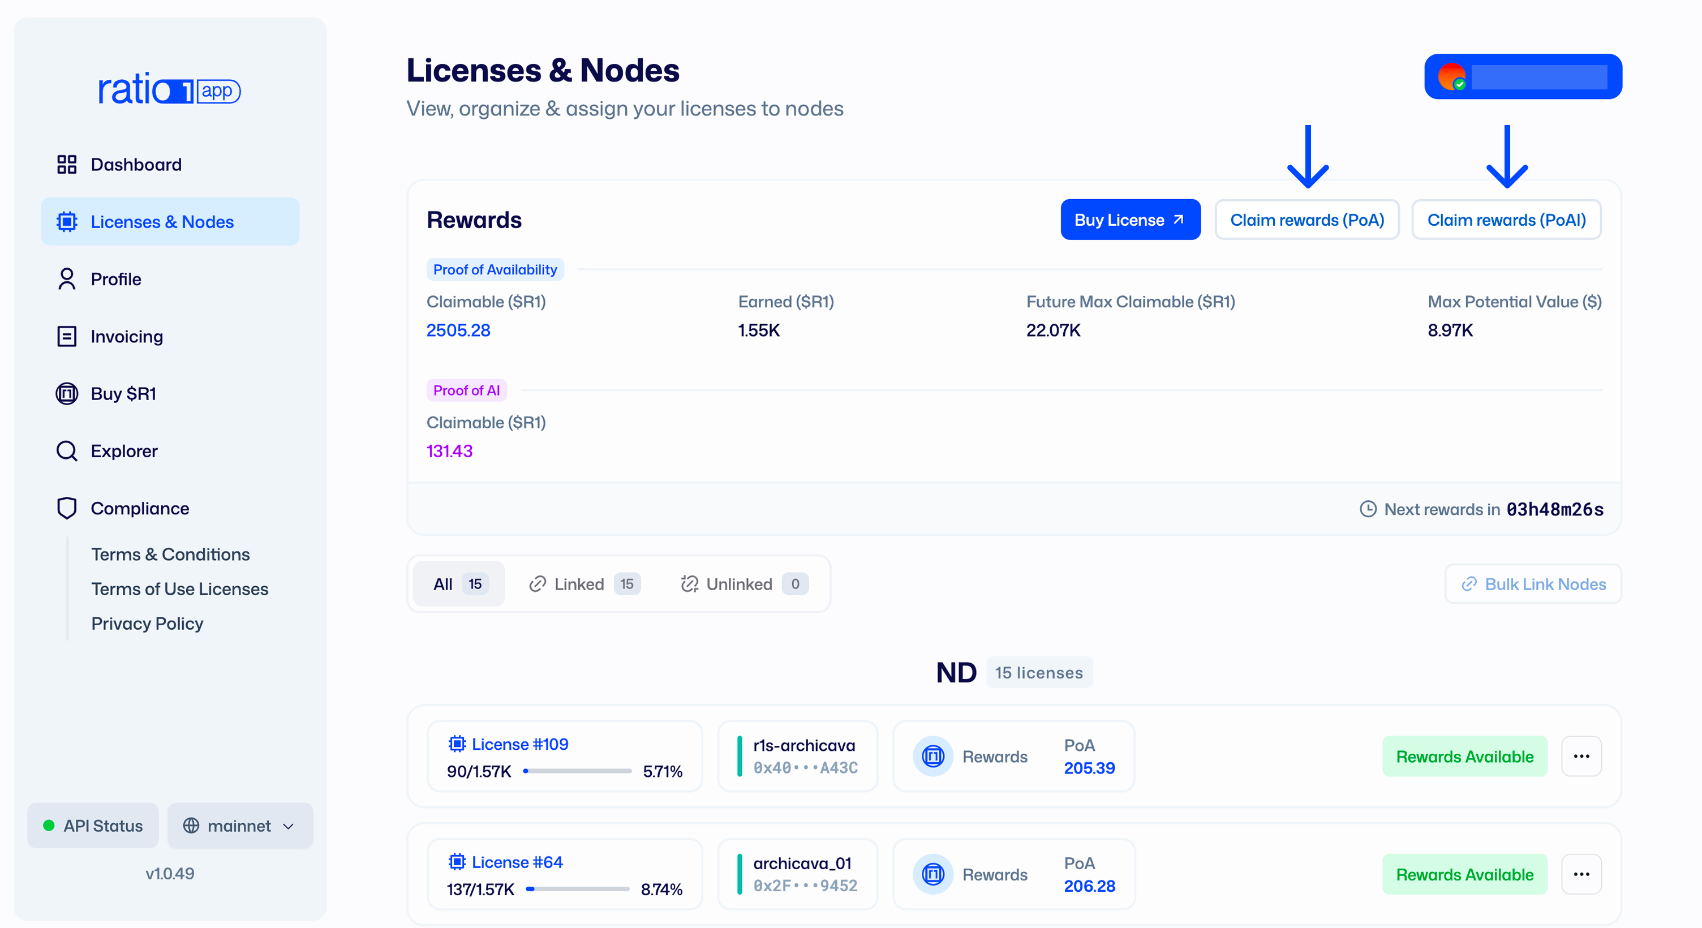This screenshot has width=1702, height=928.
Task: Open Invoicing in the sidebar
Action: (x=170, y=337)
